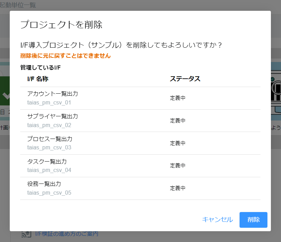Click the 起動単位一覧 page title
The height and width of the screenshot is (242, 281).
coord(17,5)
